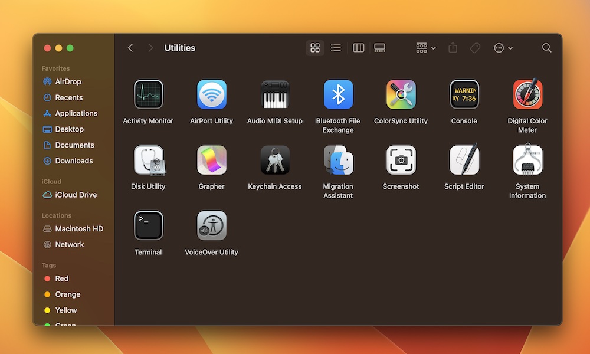Switch to column view
The width and height of the screenshot is (590, 354).
(358, 48)
